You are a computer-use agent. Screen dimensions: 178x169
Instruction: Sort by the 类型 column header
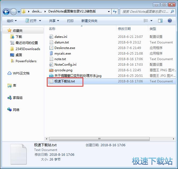(153, 29)
